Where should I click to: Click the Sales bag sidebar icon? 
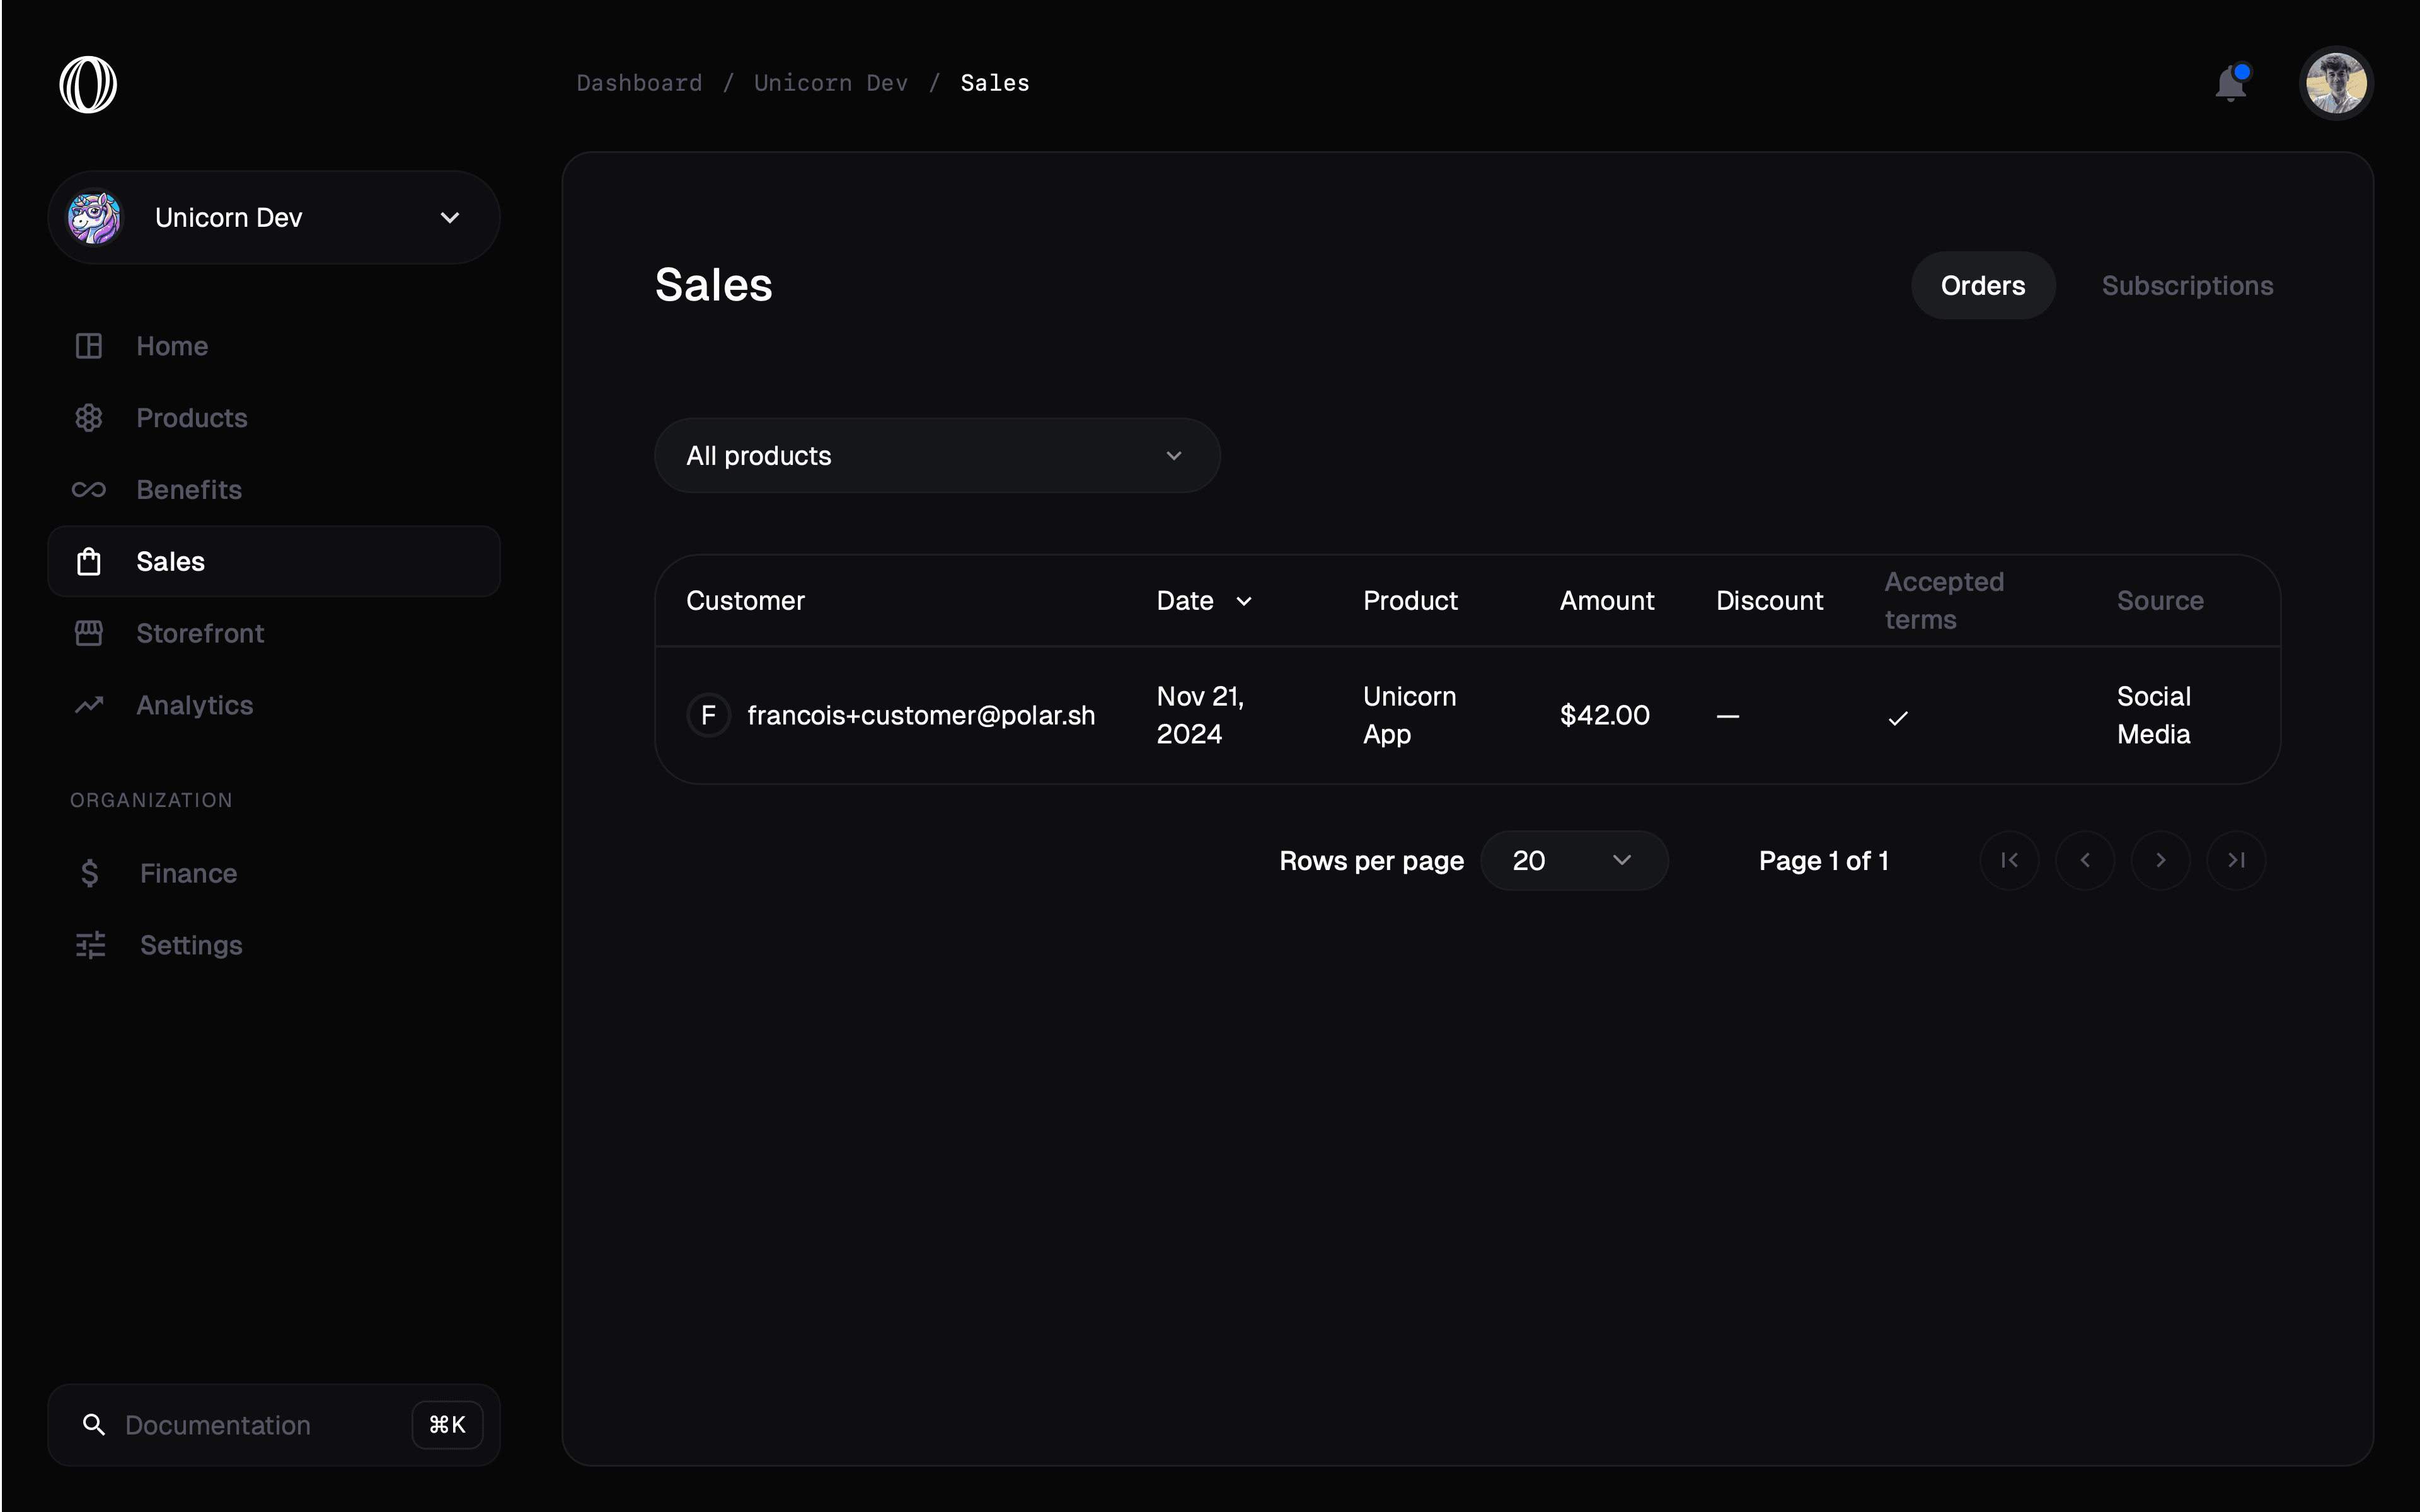pyautogui.click(x=89, y=561)
